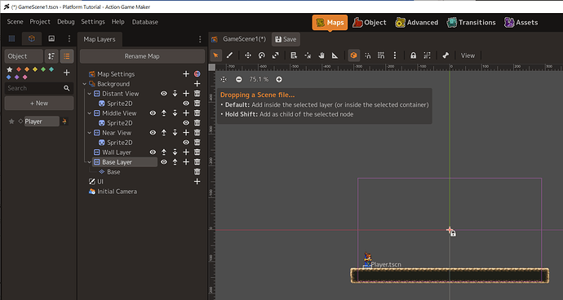Reset zoom by clicking 75.1 %
The height and width of the screenshot is (300, 563).
259,79
